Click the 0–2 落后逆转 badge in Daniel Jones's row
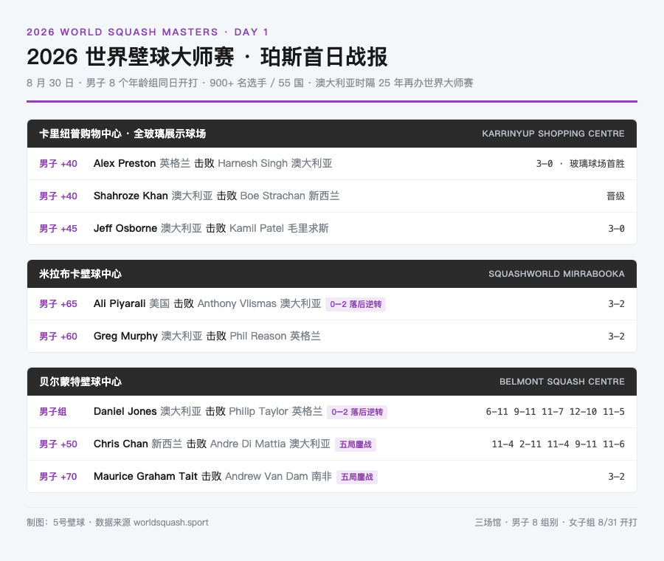 coord(357,412)
